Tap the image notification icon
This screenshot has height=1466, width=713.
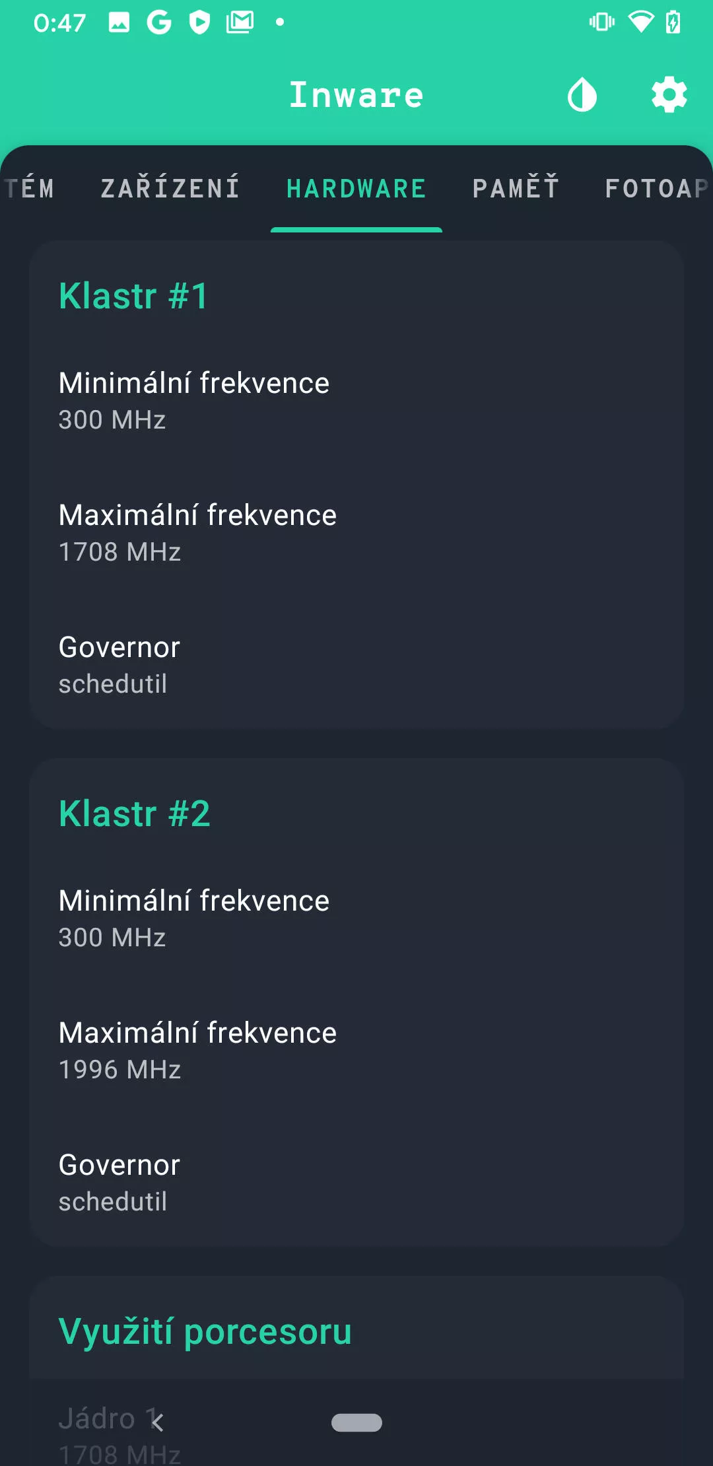pyautogui.click(x=119, y=22)
